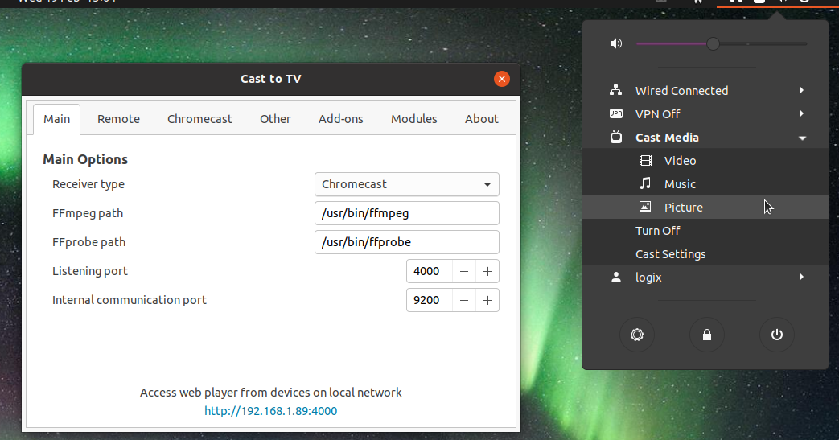Expand the Wired Connected submenu arrow
The image size is (839, 440).
[801, 90]
